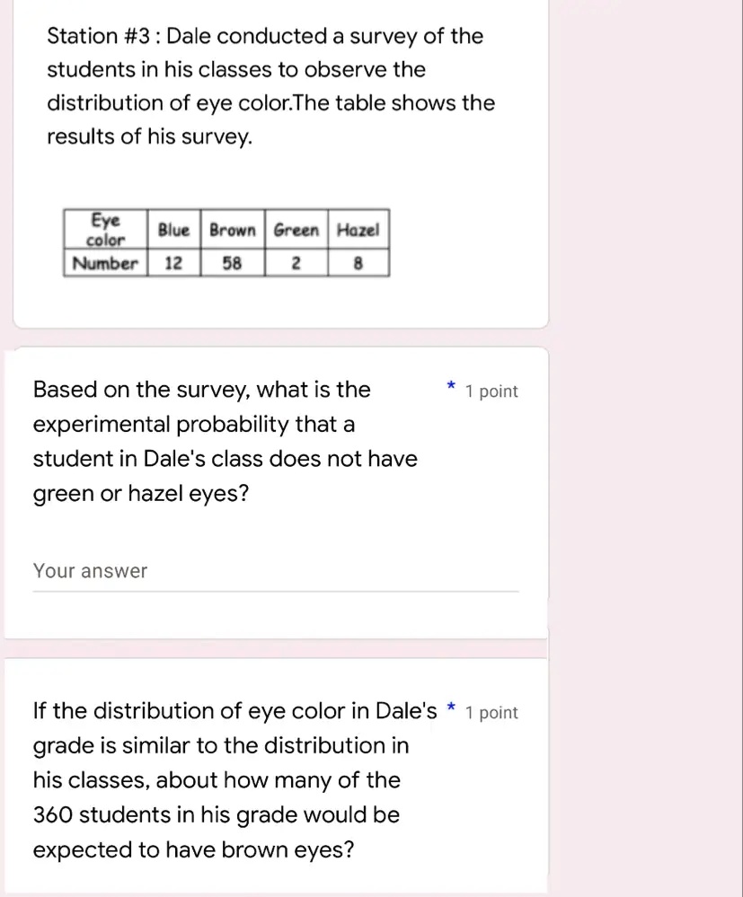Click the required asterisk on brown eyes question
Viewport: 743px width, 897px height.
[x=451, y=709]
